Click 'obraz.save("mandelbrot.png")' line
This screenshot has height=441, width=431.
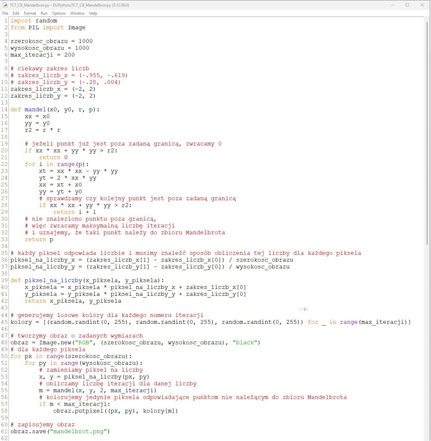[x=60, y=432]
